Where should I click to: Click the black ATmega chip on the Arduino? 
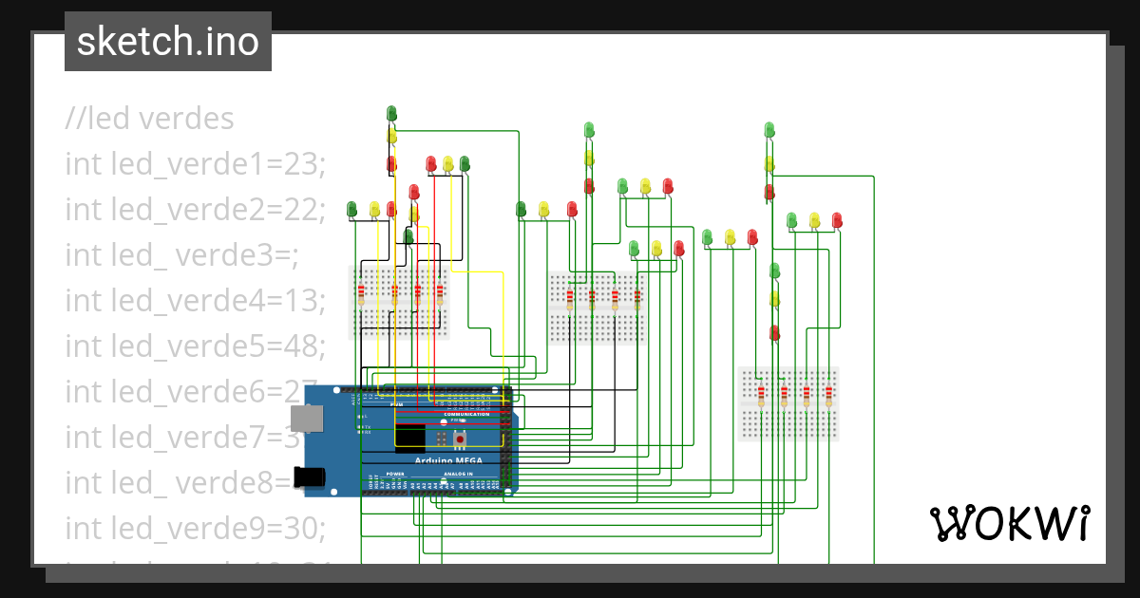[409, 439]
